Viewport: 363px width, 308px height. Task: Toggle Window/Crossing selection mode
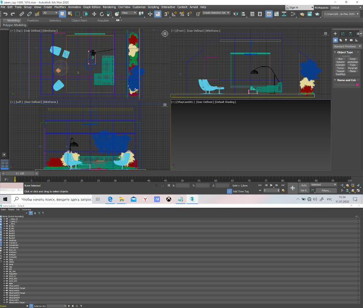point(85,14)
